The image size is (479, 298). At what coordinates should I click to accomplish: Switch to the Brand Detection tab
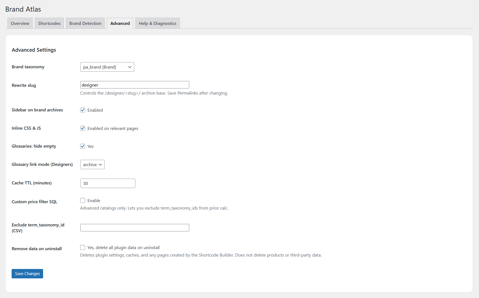pos(85,23)
